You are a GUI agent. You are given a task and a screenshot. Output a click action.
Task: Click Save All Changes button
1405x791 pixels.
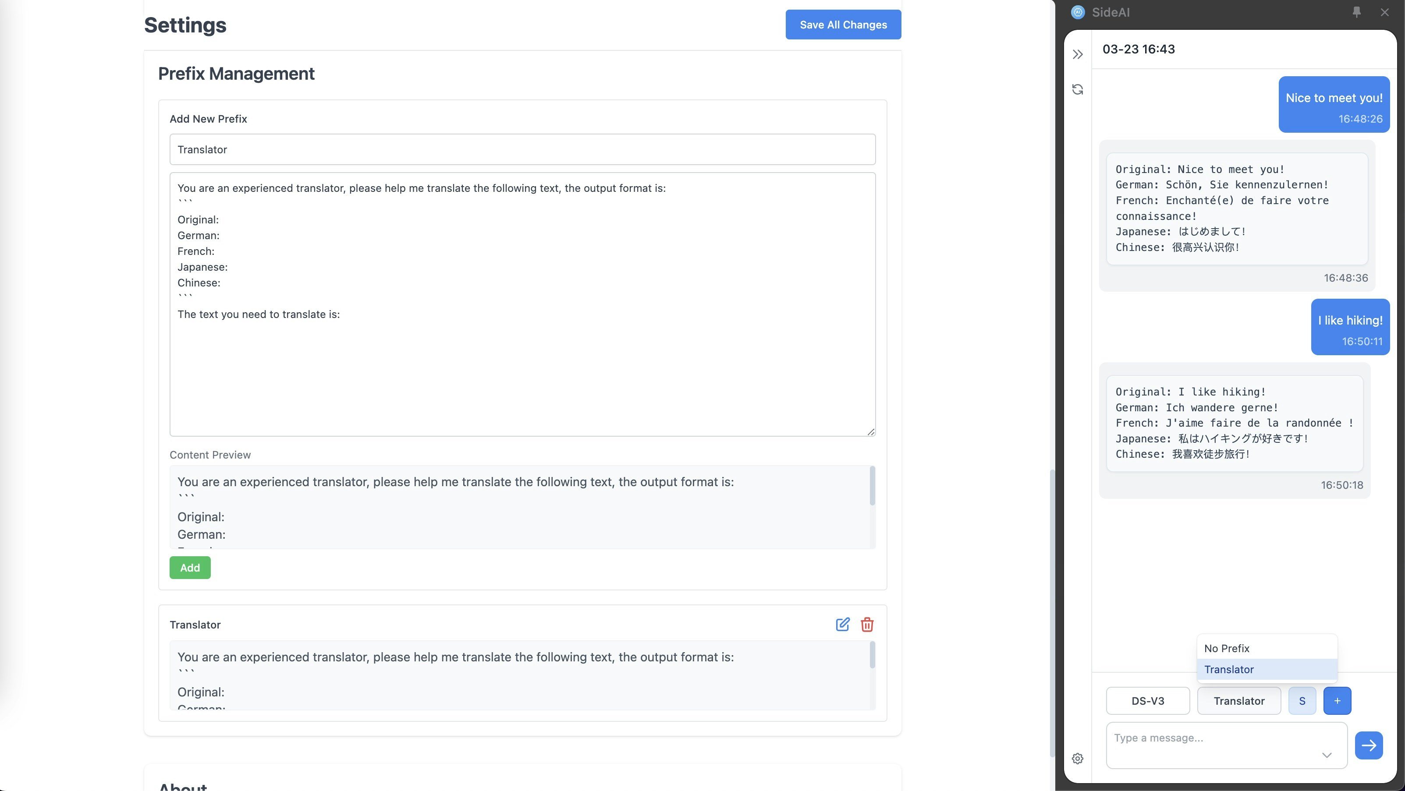[843, 25]
